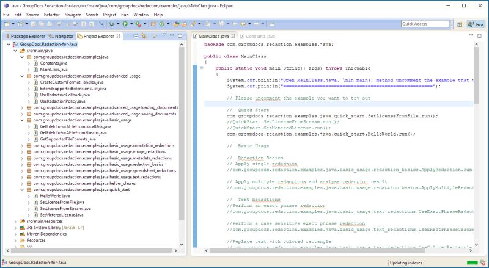Click the Search flashlight toolbar icon
This screenshot has width=489, height=268.
click(x=193, y=24)
